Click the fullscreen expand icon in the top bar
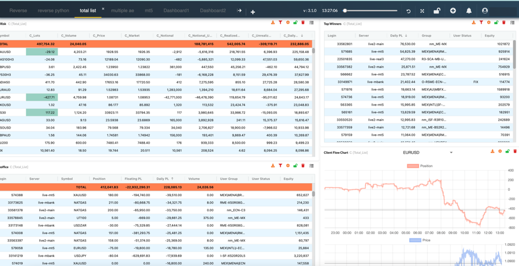The width and height of the screenshot is (519, 266). 422,11
